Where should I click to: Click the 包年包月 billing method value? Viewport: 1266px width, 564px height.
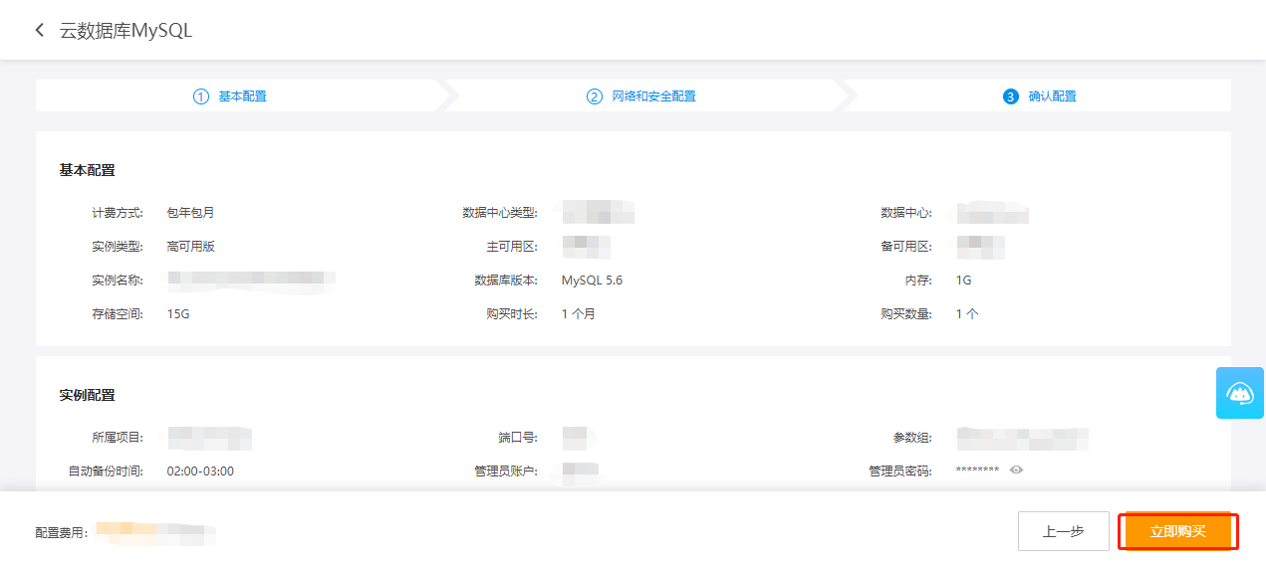(190, 212)
